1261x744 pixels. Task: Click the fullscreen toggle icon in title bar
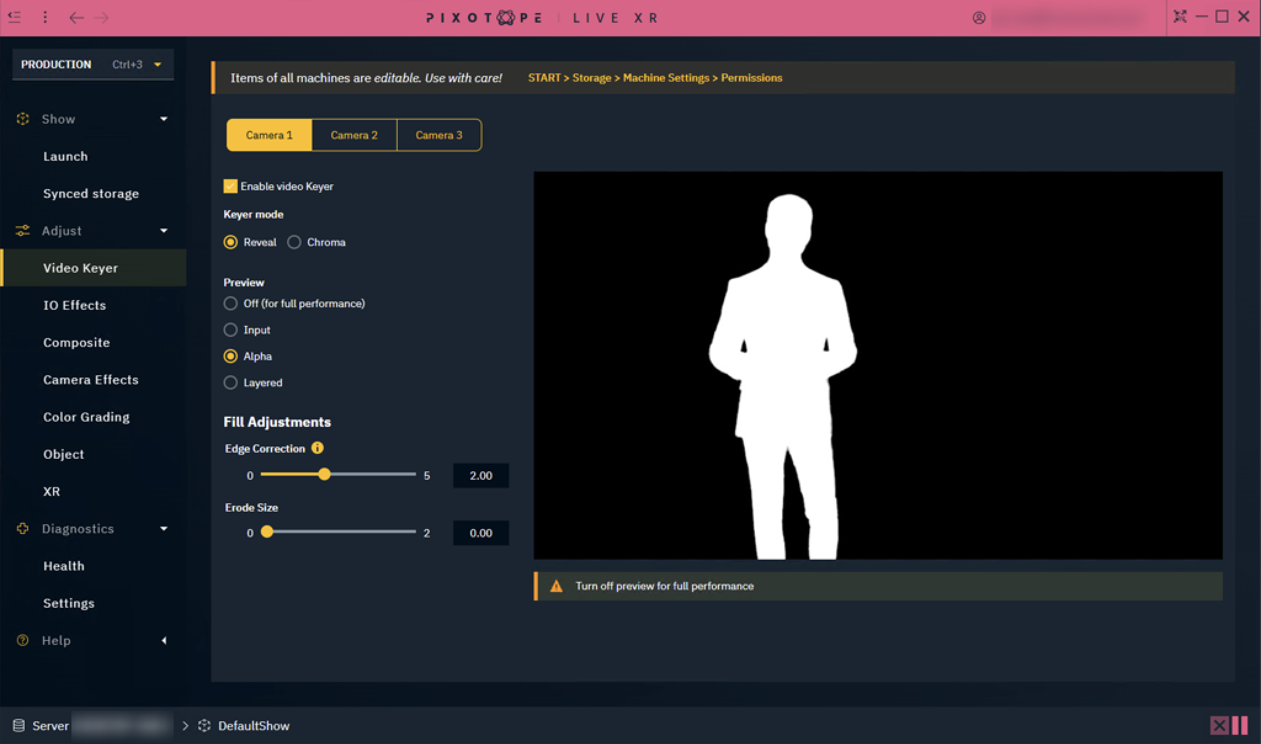[1180, 17]
